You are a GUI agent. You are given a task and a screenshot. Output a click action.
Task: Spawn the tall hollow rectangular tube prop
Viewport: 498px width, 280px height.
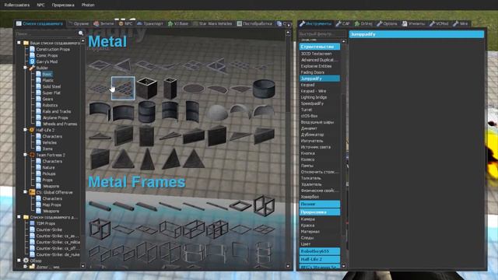pos(170,88)
